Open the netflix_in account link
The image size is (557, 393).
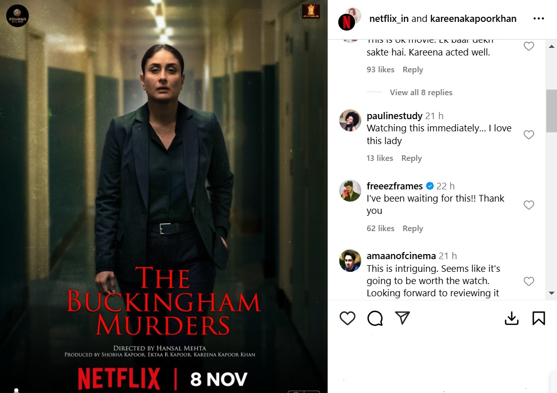pyautogui.click(x=389, y=18)
